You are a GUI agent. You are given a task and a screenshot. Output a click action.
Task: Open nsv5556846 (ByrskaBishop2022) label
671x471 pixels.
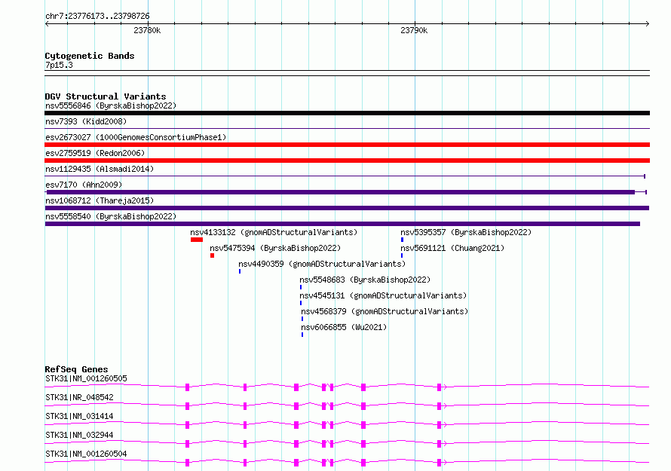click(111, 106)
